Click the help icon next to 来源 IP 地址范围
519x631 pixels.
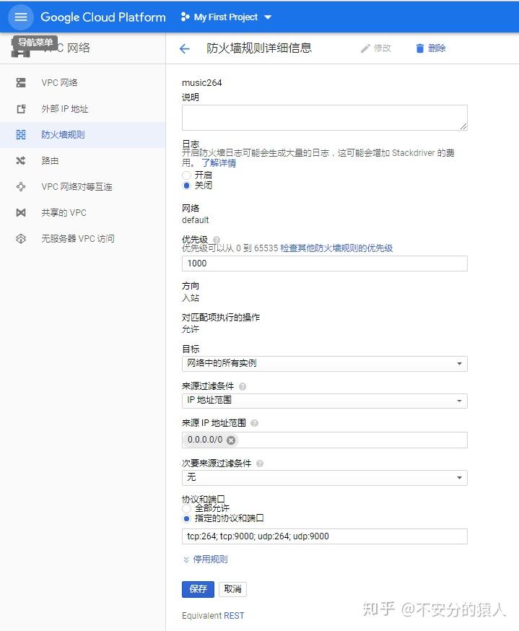point(254,423)
